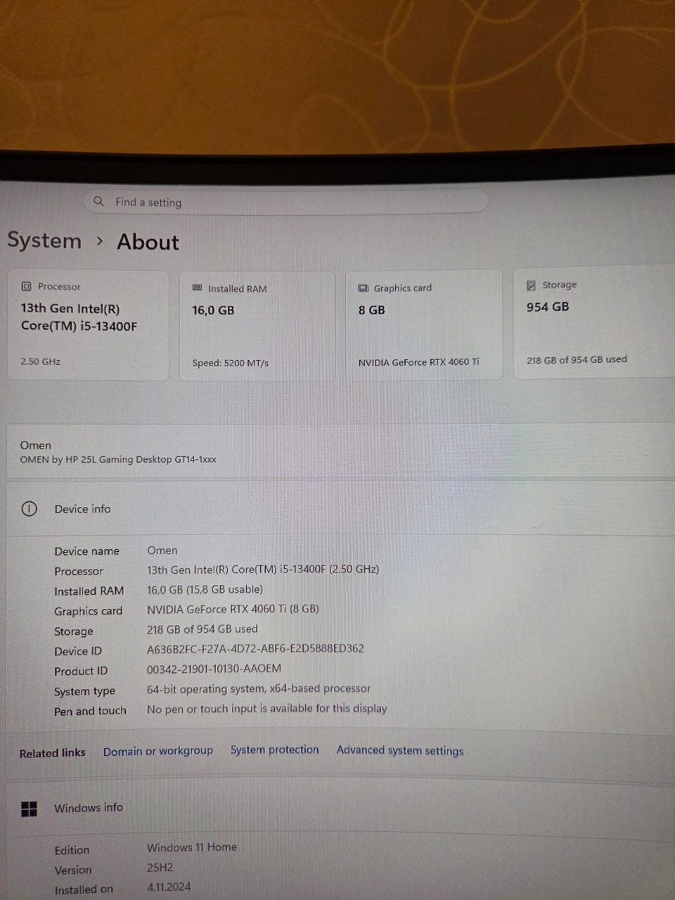Screen dimensions: 675x900
Task: Select the Edition value "Windows 11 Home"
Action: [192, 847]
